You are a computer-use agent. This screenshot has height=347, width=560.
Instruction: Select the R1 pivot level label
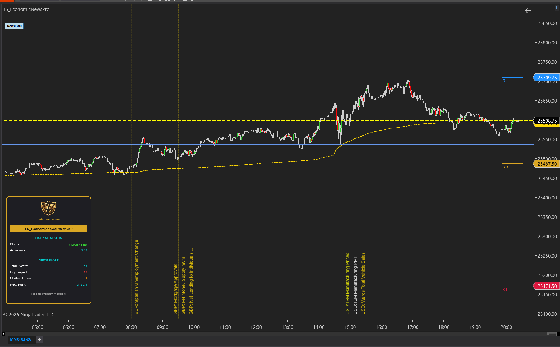[505, 81]
